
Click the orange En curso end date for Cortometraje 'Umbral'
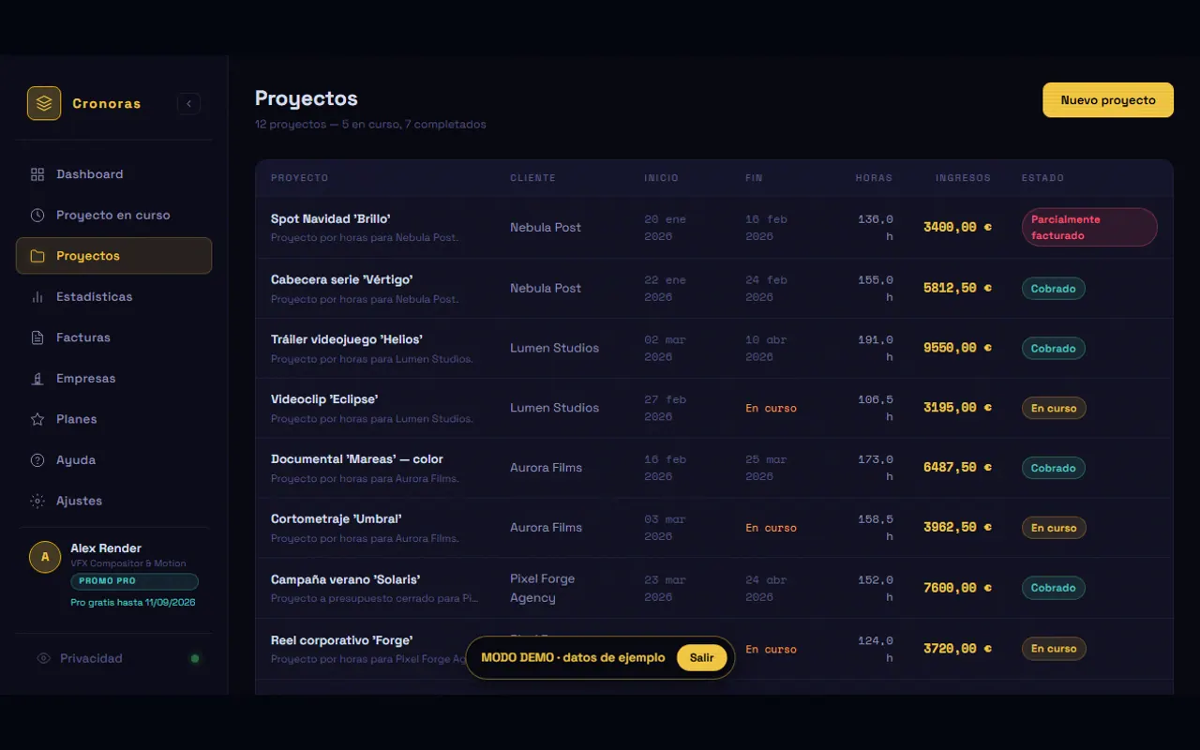[771, 528]
